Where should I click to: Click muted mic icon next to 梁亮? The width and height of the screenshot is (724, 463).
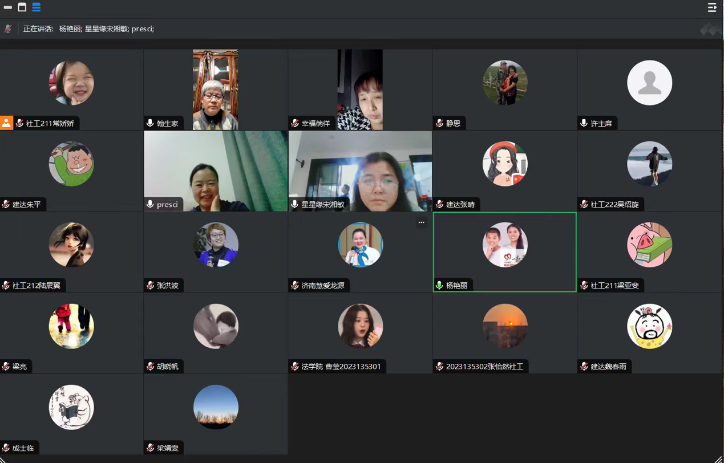(x=6, y=366)
